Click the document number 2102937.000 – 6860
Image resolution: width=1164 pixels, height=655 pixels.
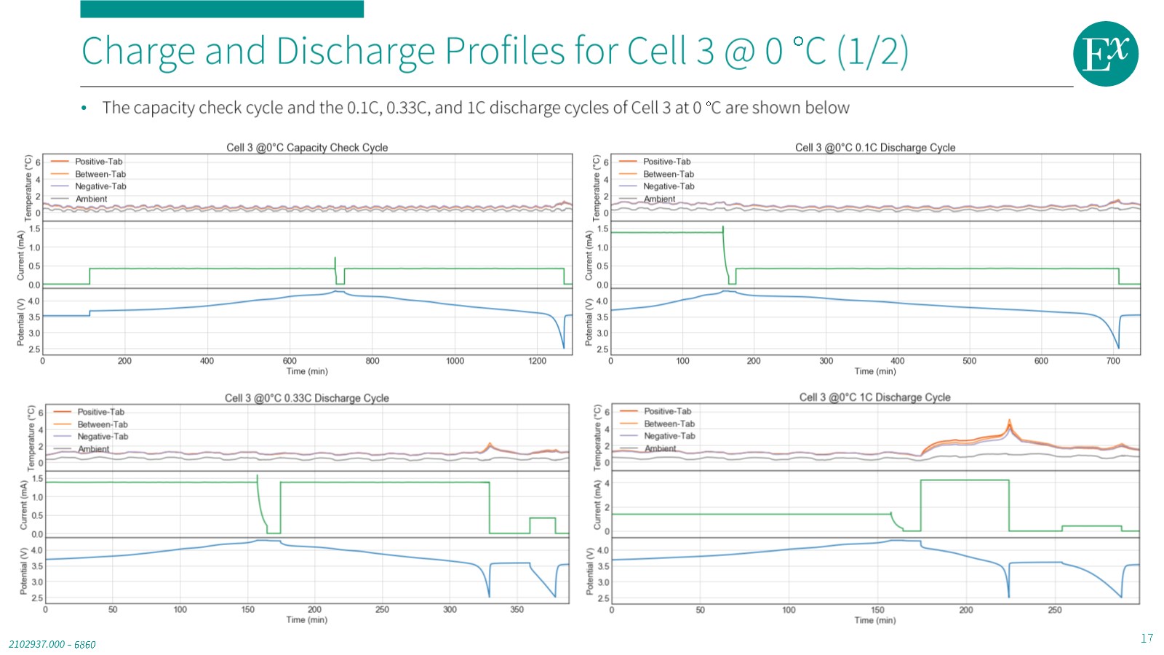click(52, 644)
